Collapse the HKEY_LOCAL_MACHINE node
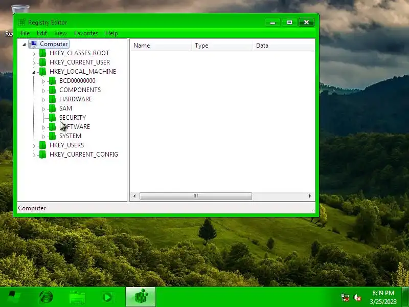 click(34, 72)
